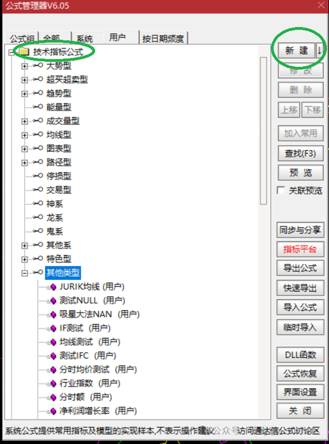Click the node icon next to 交易型
This screenshot has height=444, width=329.
pyautogui.click(x=38, y=190)
